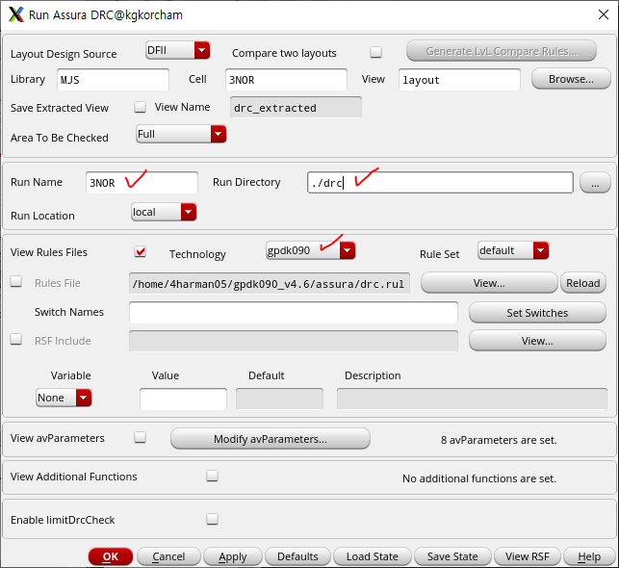
Task: Click the View input field containing layout
Action: [459, 80]
